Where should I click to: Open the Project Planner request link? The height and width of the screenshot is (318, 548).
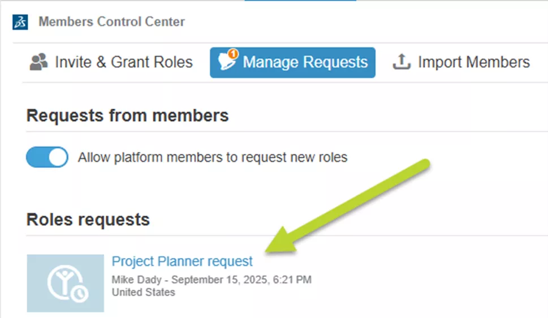(182, 261)
